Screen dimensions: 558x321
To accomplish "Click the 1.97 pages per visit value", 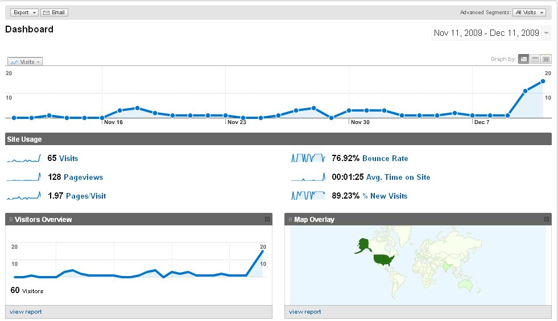I will (x=56, y=196).
